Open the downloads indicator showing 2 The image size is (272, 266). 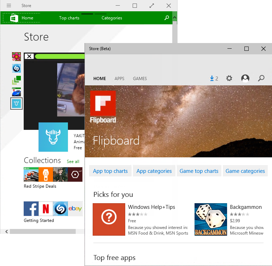[214, 78]
